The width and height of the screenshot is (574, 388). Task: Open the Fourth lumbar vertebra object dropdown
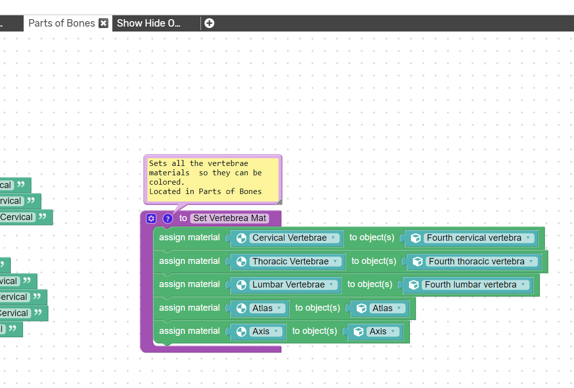pyautogui.click(x=475, y=285)
